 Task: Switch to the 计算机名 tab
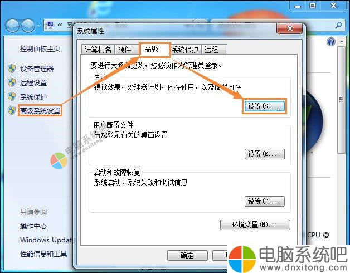point(98,50)
